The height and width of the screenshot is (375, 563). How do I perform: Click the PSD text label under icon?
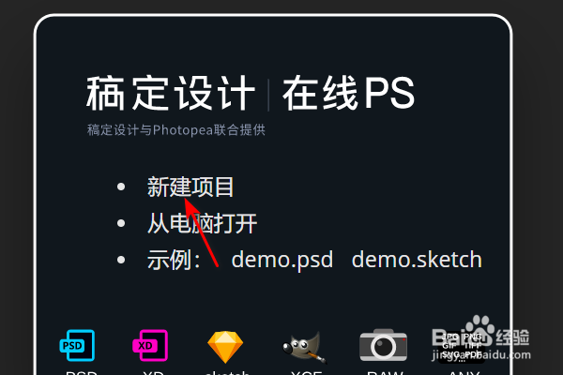tap(82, 372)
